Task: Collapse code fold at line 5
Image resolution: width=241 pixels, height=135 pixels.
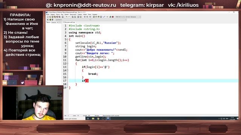Action: coord(67,39)
